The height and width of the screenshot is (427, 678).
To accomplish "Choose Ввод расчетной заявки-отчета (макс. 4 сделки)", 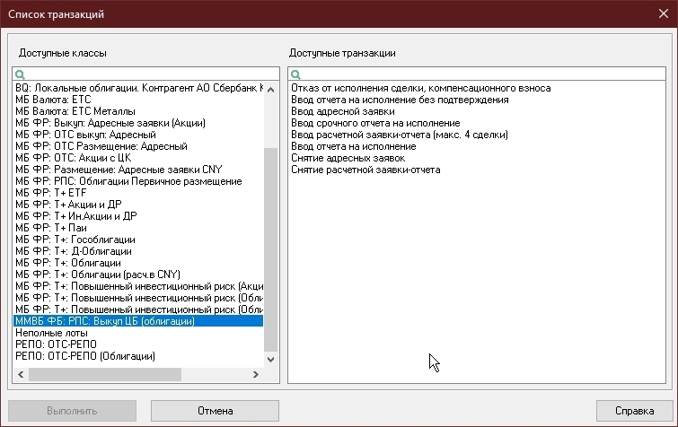I will click(399, 135).
